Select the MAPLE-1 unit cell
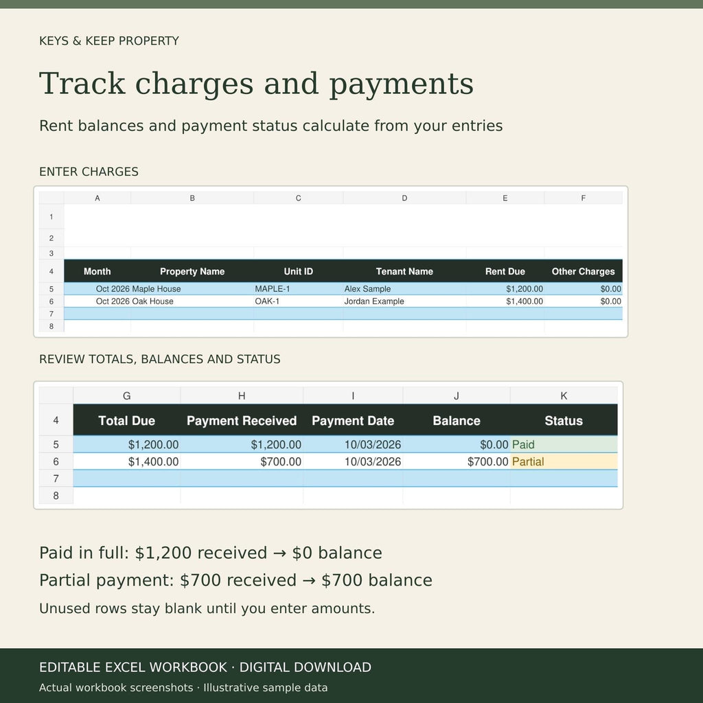The width and height of the screenshot is (703, 703). 298,289
